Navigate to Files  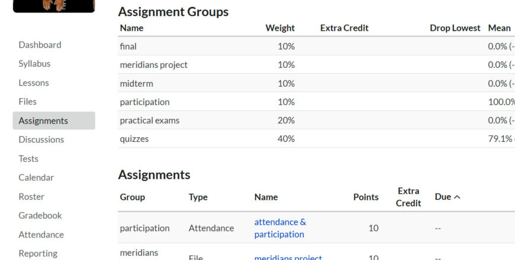pos(27,102)
